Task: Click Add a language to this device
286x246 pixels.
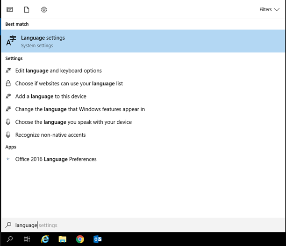Action: (x=50, y=96)
